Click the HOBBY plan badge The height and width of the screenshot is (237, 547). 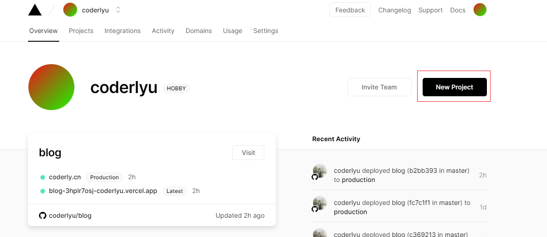176,88
